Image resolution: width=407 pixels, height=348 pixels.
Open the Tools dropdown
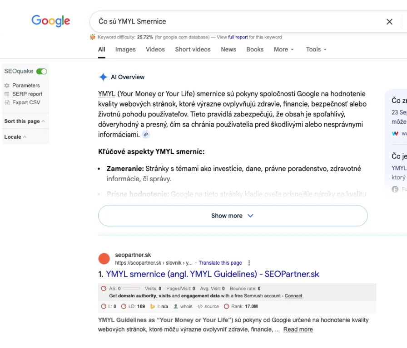tap(316, 49)
